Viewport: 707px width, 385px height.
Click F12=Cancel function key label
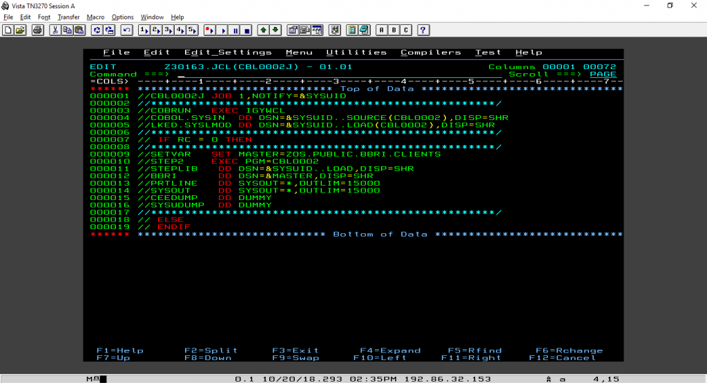pyautogui.click(x=562, y=358)
